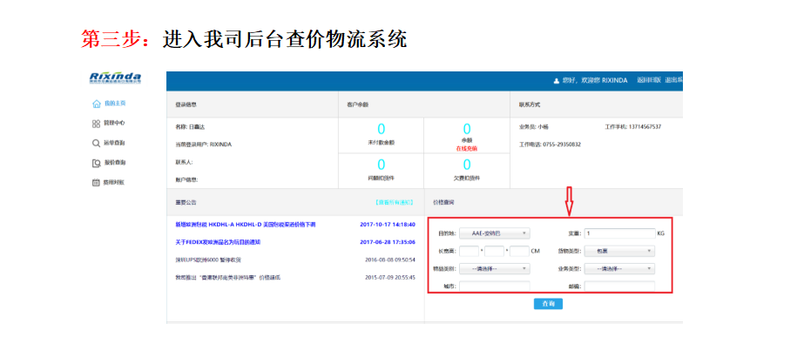Select the 我的主页 menu item

tap(115, 104)
